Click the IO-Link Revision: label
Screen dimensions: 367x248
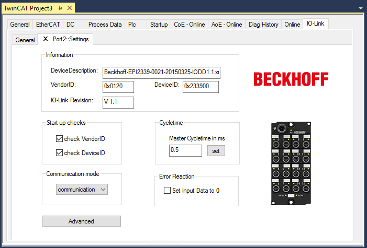pyautogui.click(x=72, y=100)
